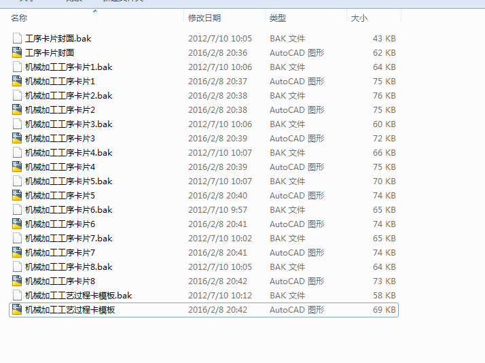
Task: Sort files by the 名称 column header
Action: (19, 18)
